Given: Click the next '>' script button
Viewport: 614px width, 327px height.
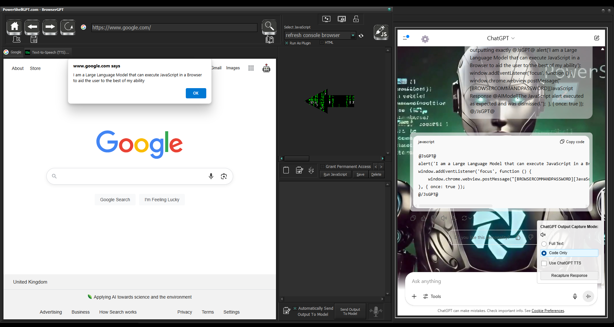Looking at the screenshot, I should click(x=381, y=167).
